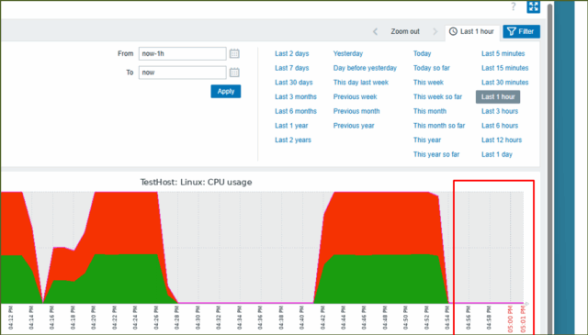Pick This week so far range

coord(437,96)
